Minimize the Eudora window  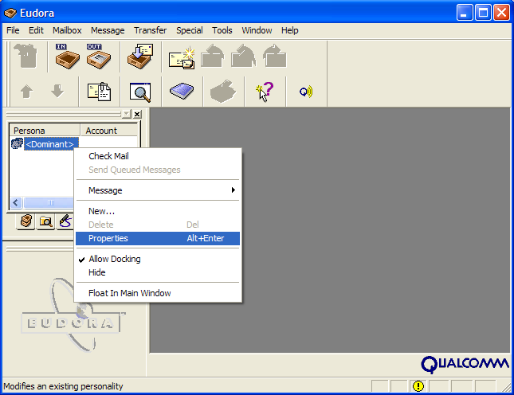pos(464,13)
